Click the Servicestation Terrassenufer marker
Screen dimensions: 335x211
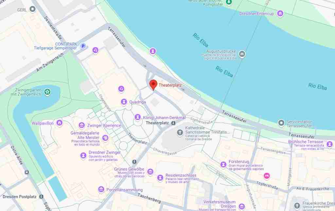coord(281,123)
